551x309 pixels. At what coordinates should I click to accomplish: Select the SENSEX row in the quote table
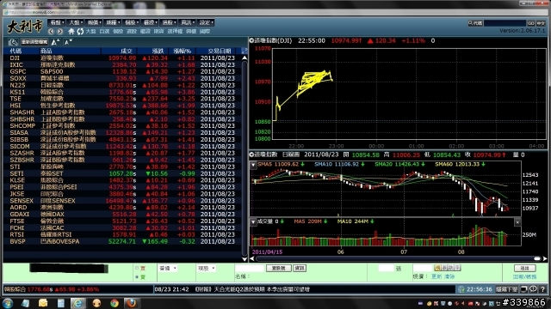click(x=122, y=201)
